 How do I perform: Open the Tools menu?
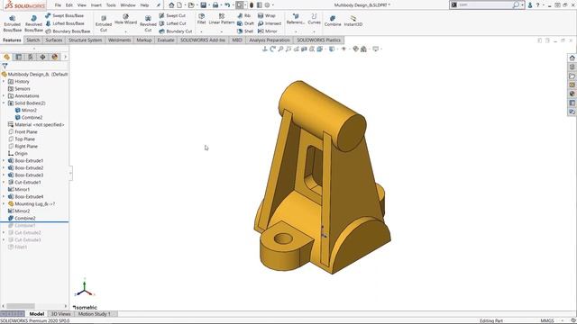(111, 5)
